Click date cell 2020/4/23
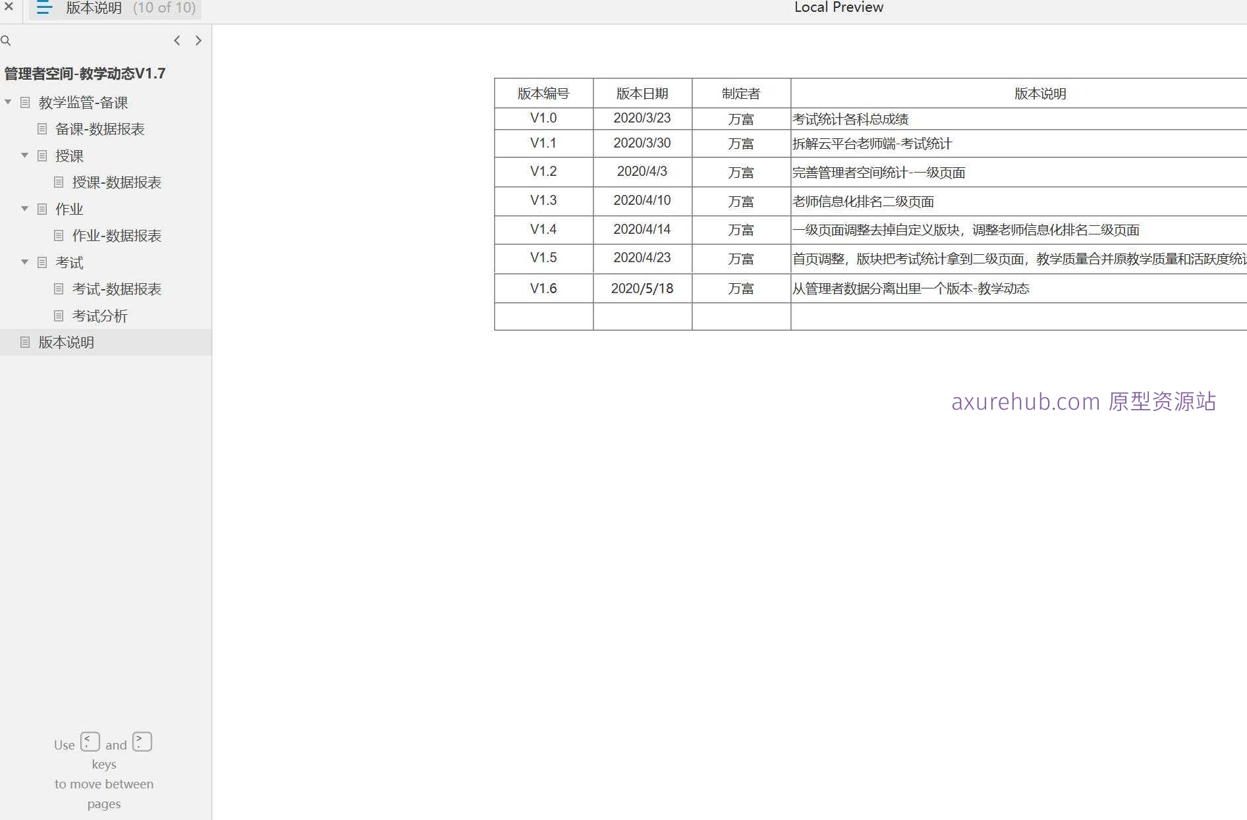Screen dimensions: 1247x820 [x=642, y=258]
